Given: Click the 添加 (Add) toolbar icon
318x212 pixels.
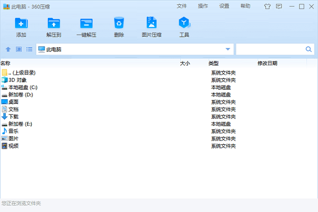Looking at the screenshot, I should pos(21,24).
